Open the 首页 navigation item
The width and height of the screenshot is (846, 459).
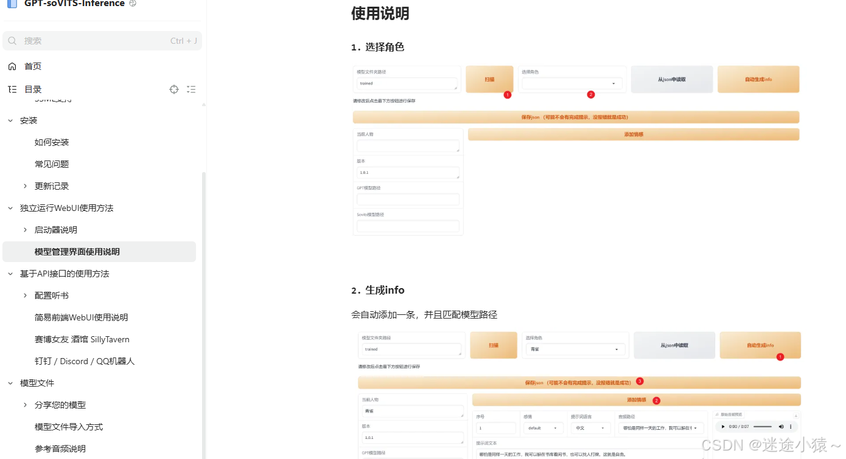click(x=33, y=66)
